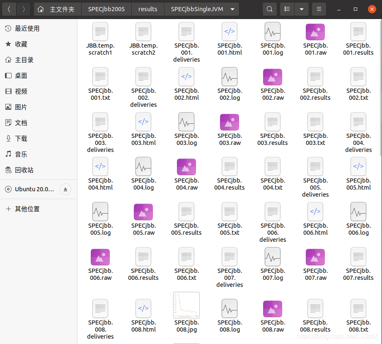
Task: Select JBB.temp.scratch2 file icon
Action: [143, 31]
